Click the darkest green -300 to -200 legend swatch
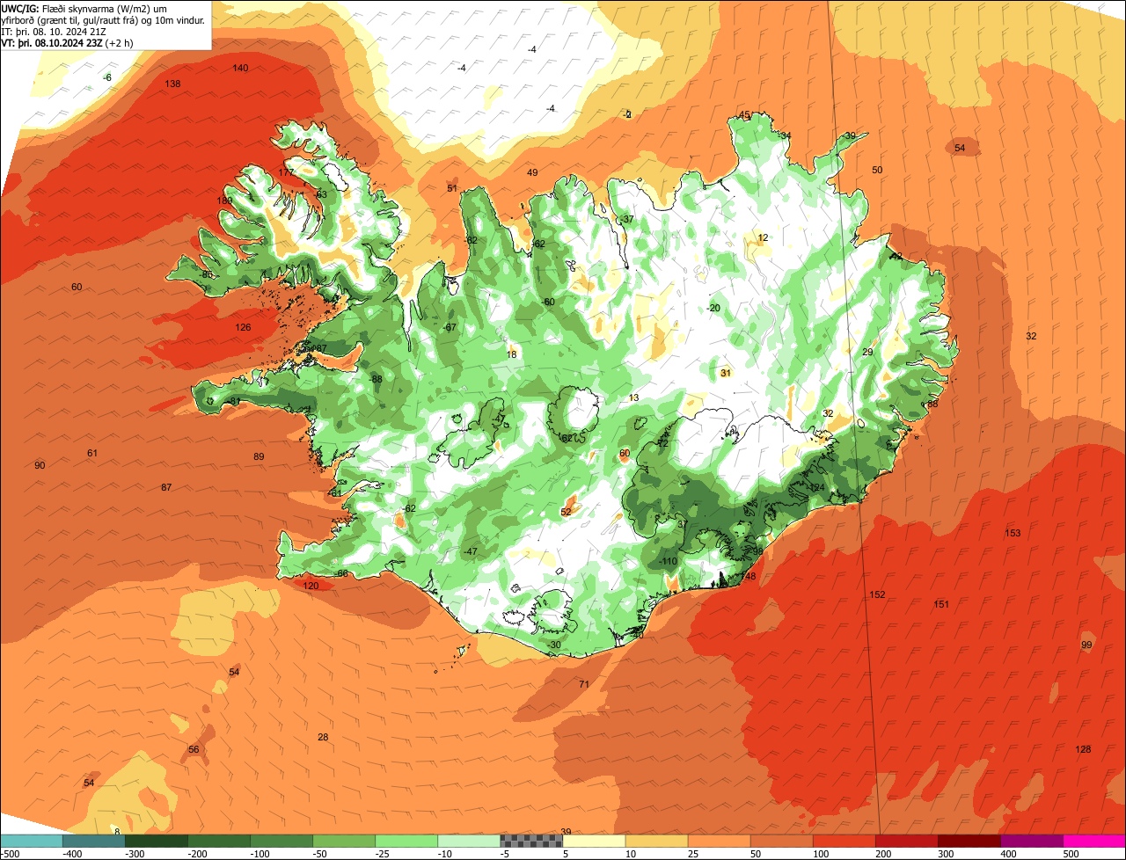The image size is (1126, 860). 156,841
